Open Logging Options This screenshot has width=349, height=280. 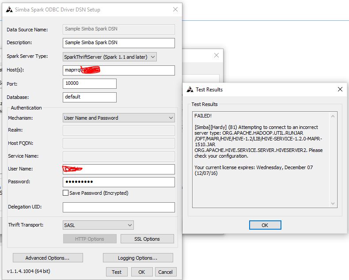coord(138,258)
